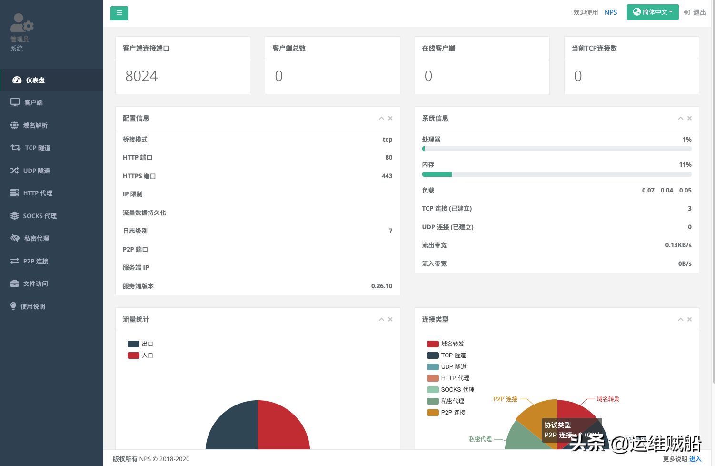Screen dimensions: 715x466
Task: Click the logout arrow icon beside 退出
Action: click(x=687, y=12)
